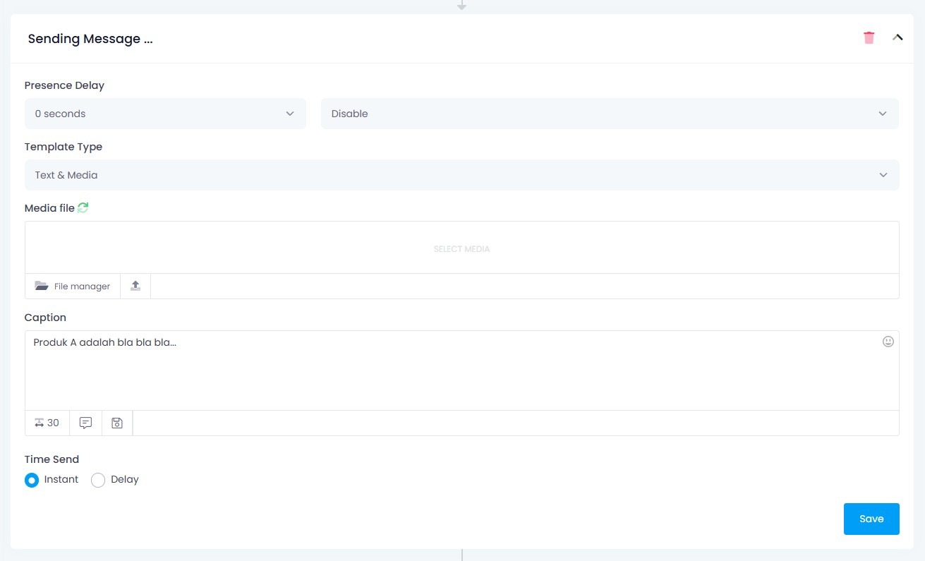Screen dimensions: 925x561
Task: Open the emoji picker in Caption
Action: click(888, 342)
